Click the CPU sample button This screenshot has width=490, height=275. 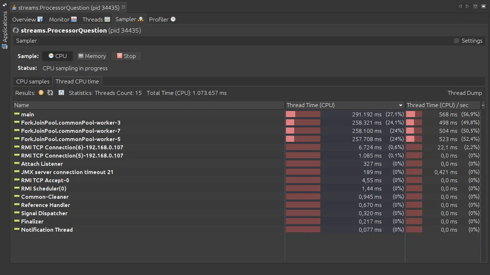(57, 56)
